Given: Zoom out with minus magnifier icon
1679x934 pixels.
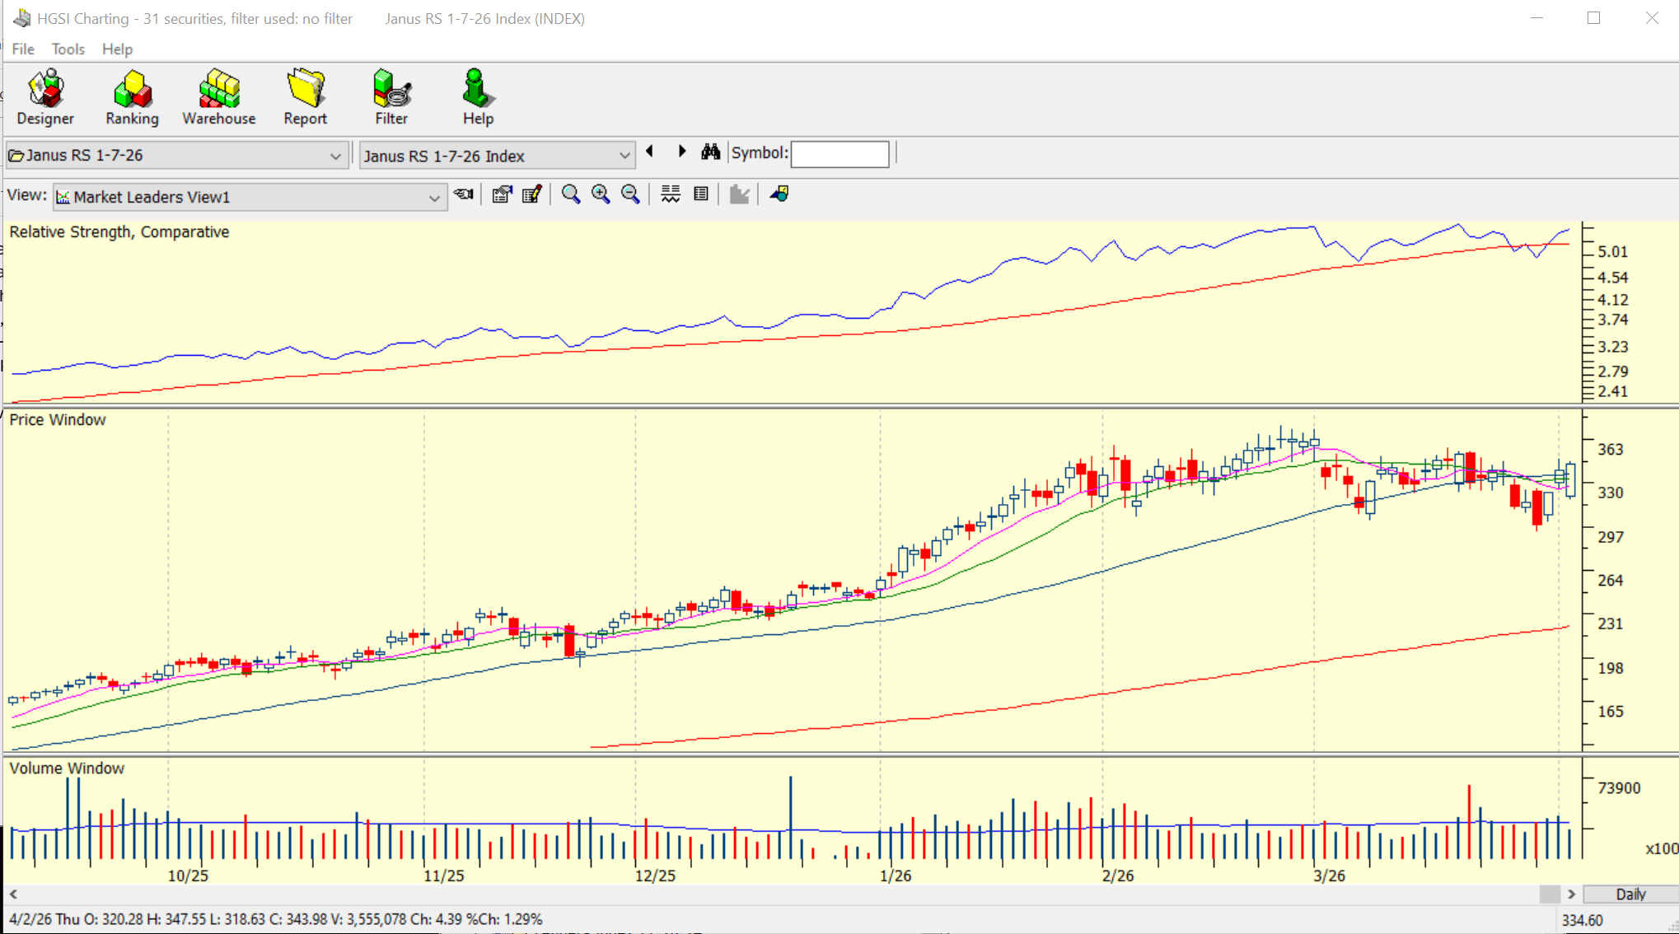Looking at the screenshot, I should [x=630, y=194].
